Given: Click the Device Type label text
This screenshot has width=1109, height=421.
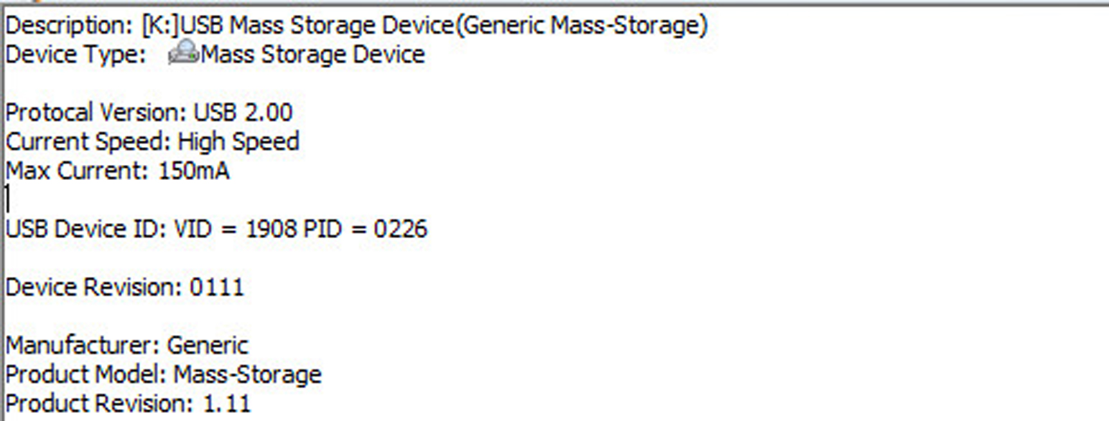Looking at the screenshot, I should pyautogui.click(x=76, y=55).
